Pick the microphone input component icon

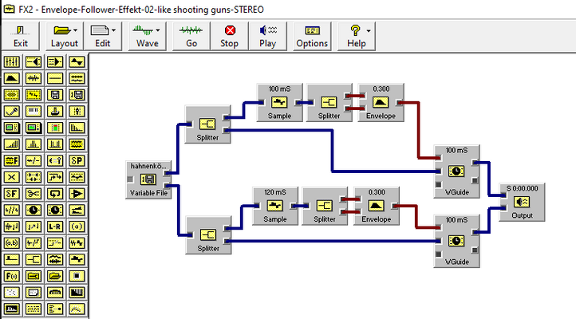(12, 111)
